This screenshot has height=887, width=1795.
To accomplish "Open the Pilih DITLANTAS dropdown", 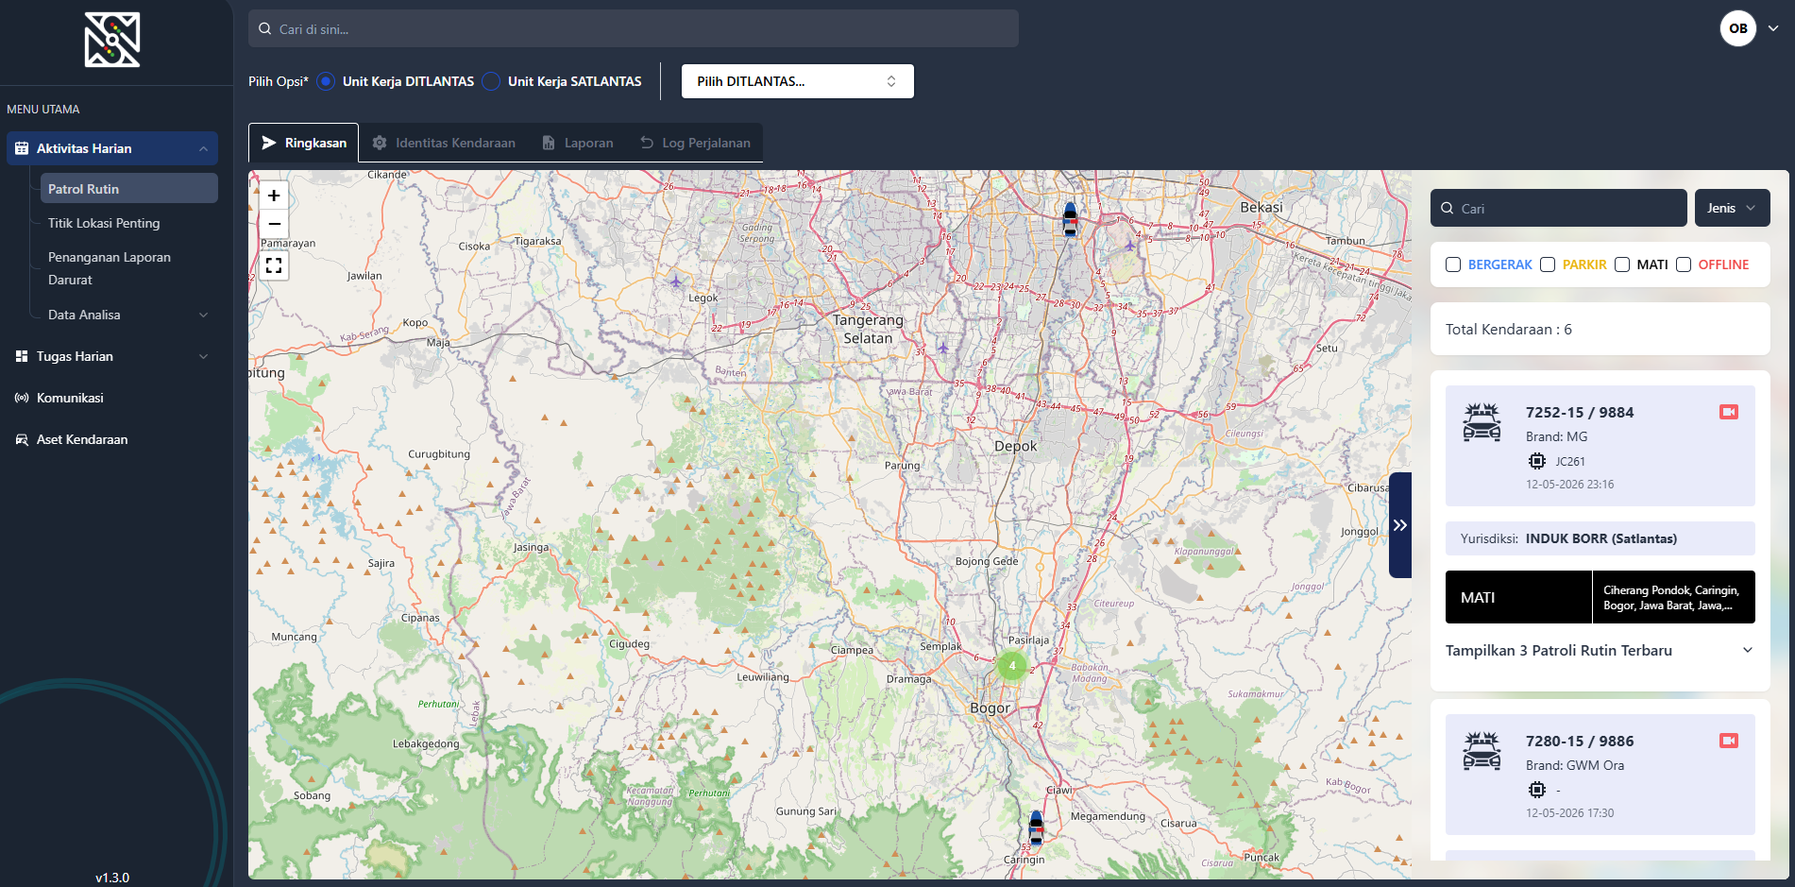I will point(798,81).
